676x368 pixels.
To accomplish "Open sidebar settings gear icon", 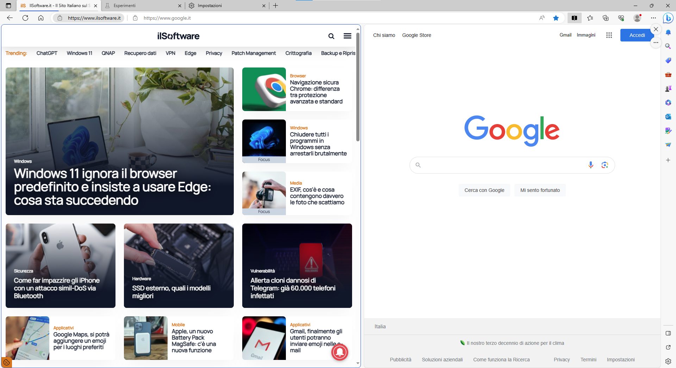I will point(668,361).
